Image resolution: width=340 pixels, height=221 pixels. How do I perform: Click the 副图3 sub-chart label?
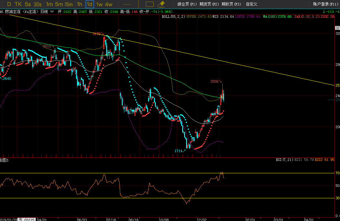click(x=4, y=160)
